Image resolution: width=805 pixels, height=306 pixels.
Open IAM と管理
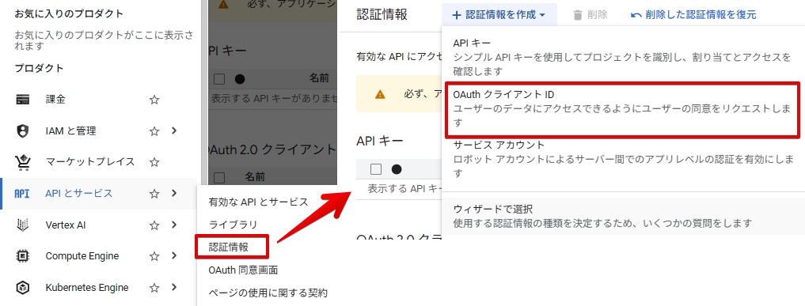(x=71, y=131)
